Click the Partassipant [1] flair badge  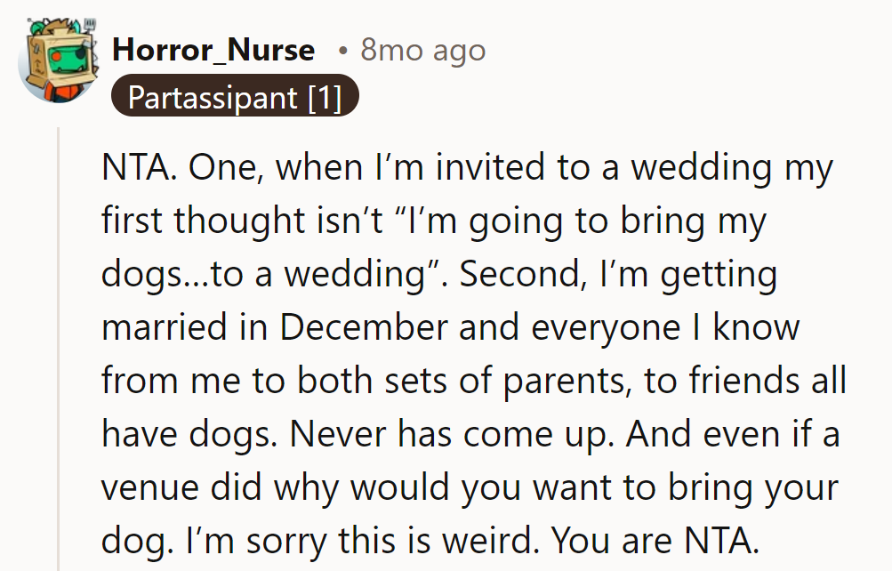(x=235, y=97)
